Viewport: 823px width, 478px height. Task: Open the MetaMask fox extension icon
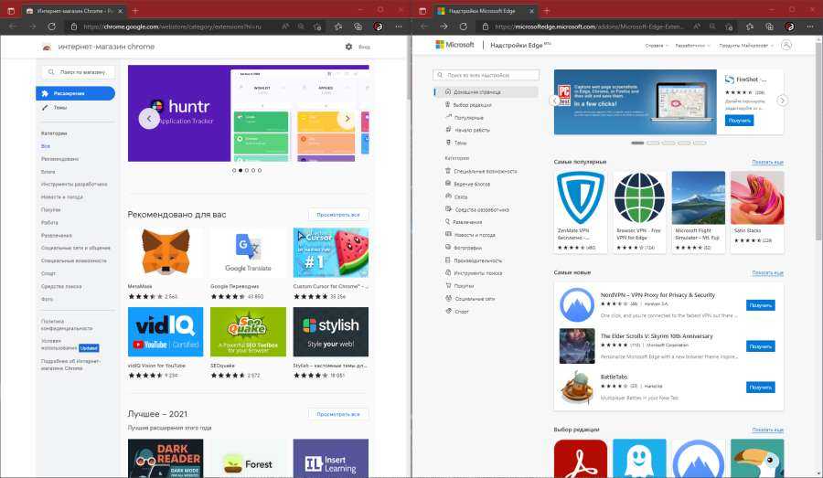coord(166,252)
